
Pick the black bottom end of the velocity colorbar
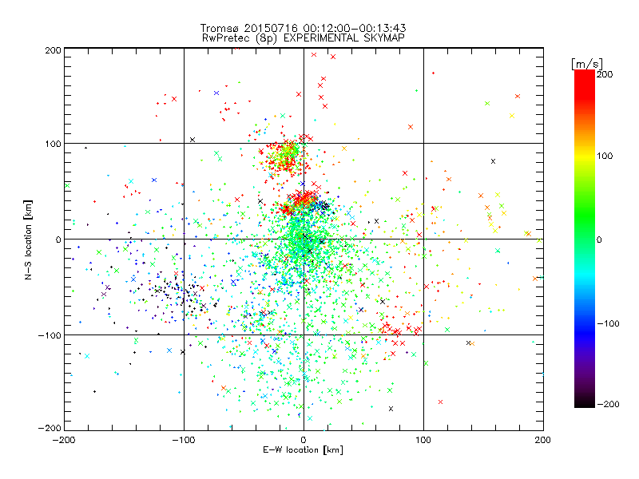pyautogui.click(x=585, y=402)
